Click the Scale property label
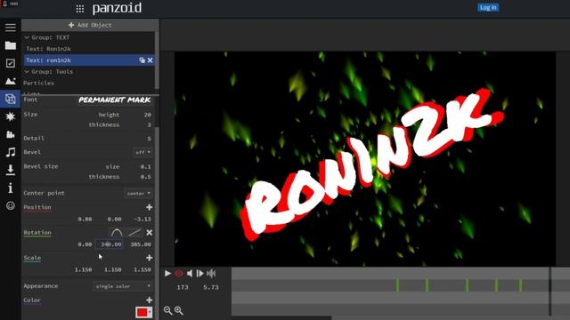Screen dimensions: 570x320 point(32,258)
